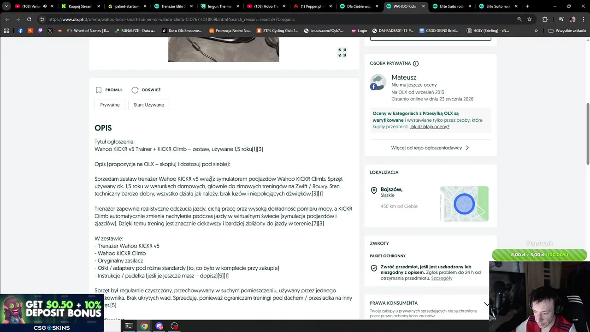Open the HOLY (Briefing) bookmark

(x=487, y=31)
